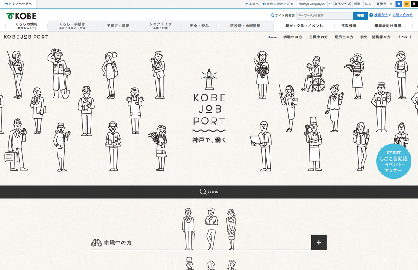This screenshot has height=270, width=418.
Task: Open the 観光・文化・イベント menu
Action: pyautogui.click(x=304, y=26)
